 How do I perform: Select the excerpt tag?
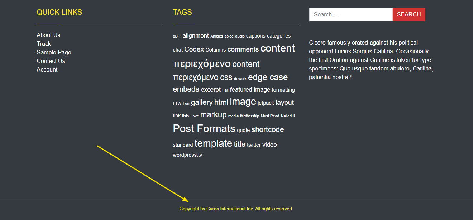click(x=211, y=89)
